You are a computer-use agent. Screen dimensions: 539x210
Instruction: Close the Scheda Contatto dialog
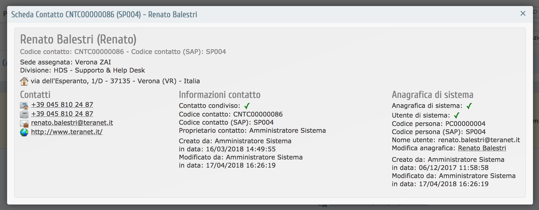(x=523, y=14)
